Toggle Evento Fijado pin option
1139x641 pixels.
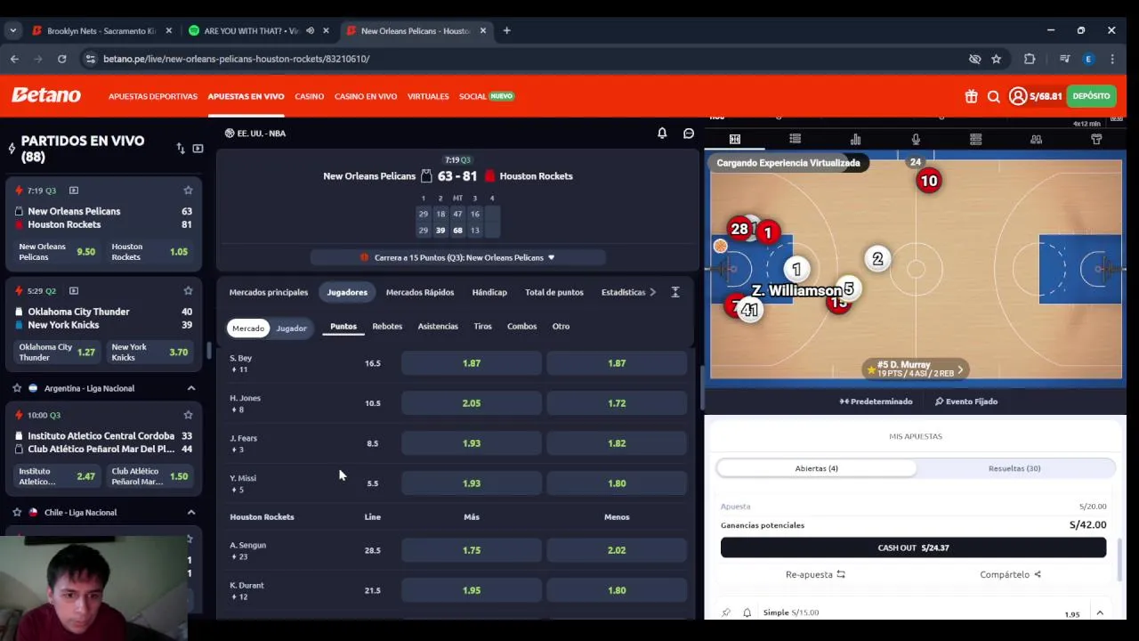click(x=966, y=402)
